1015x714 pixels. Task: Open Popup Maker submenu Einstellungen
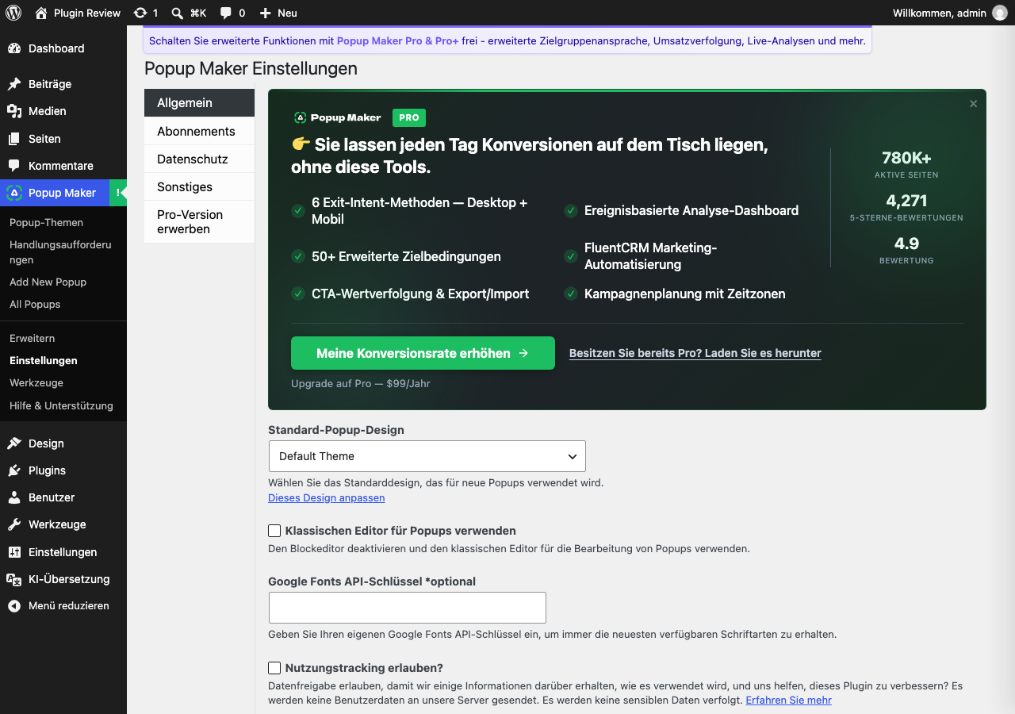(44, 361)
